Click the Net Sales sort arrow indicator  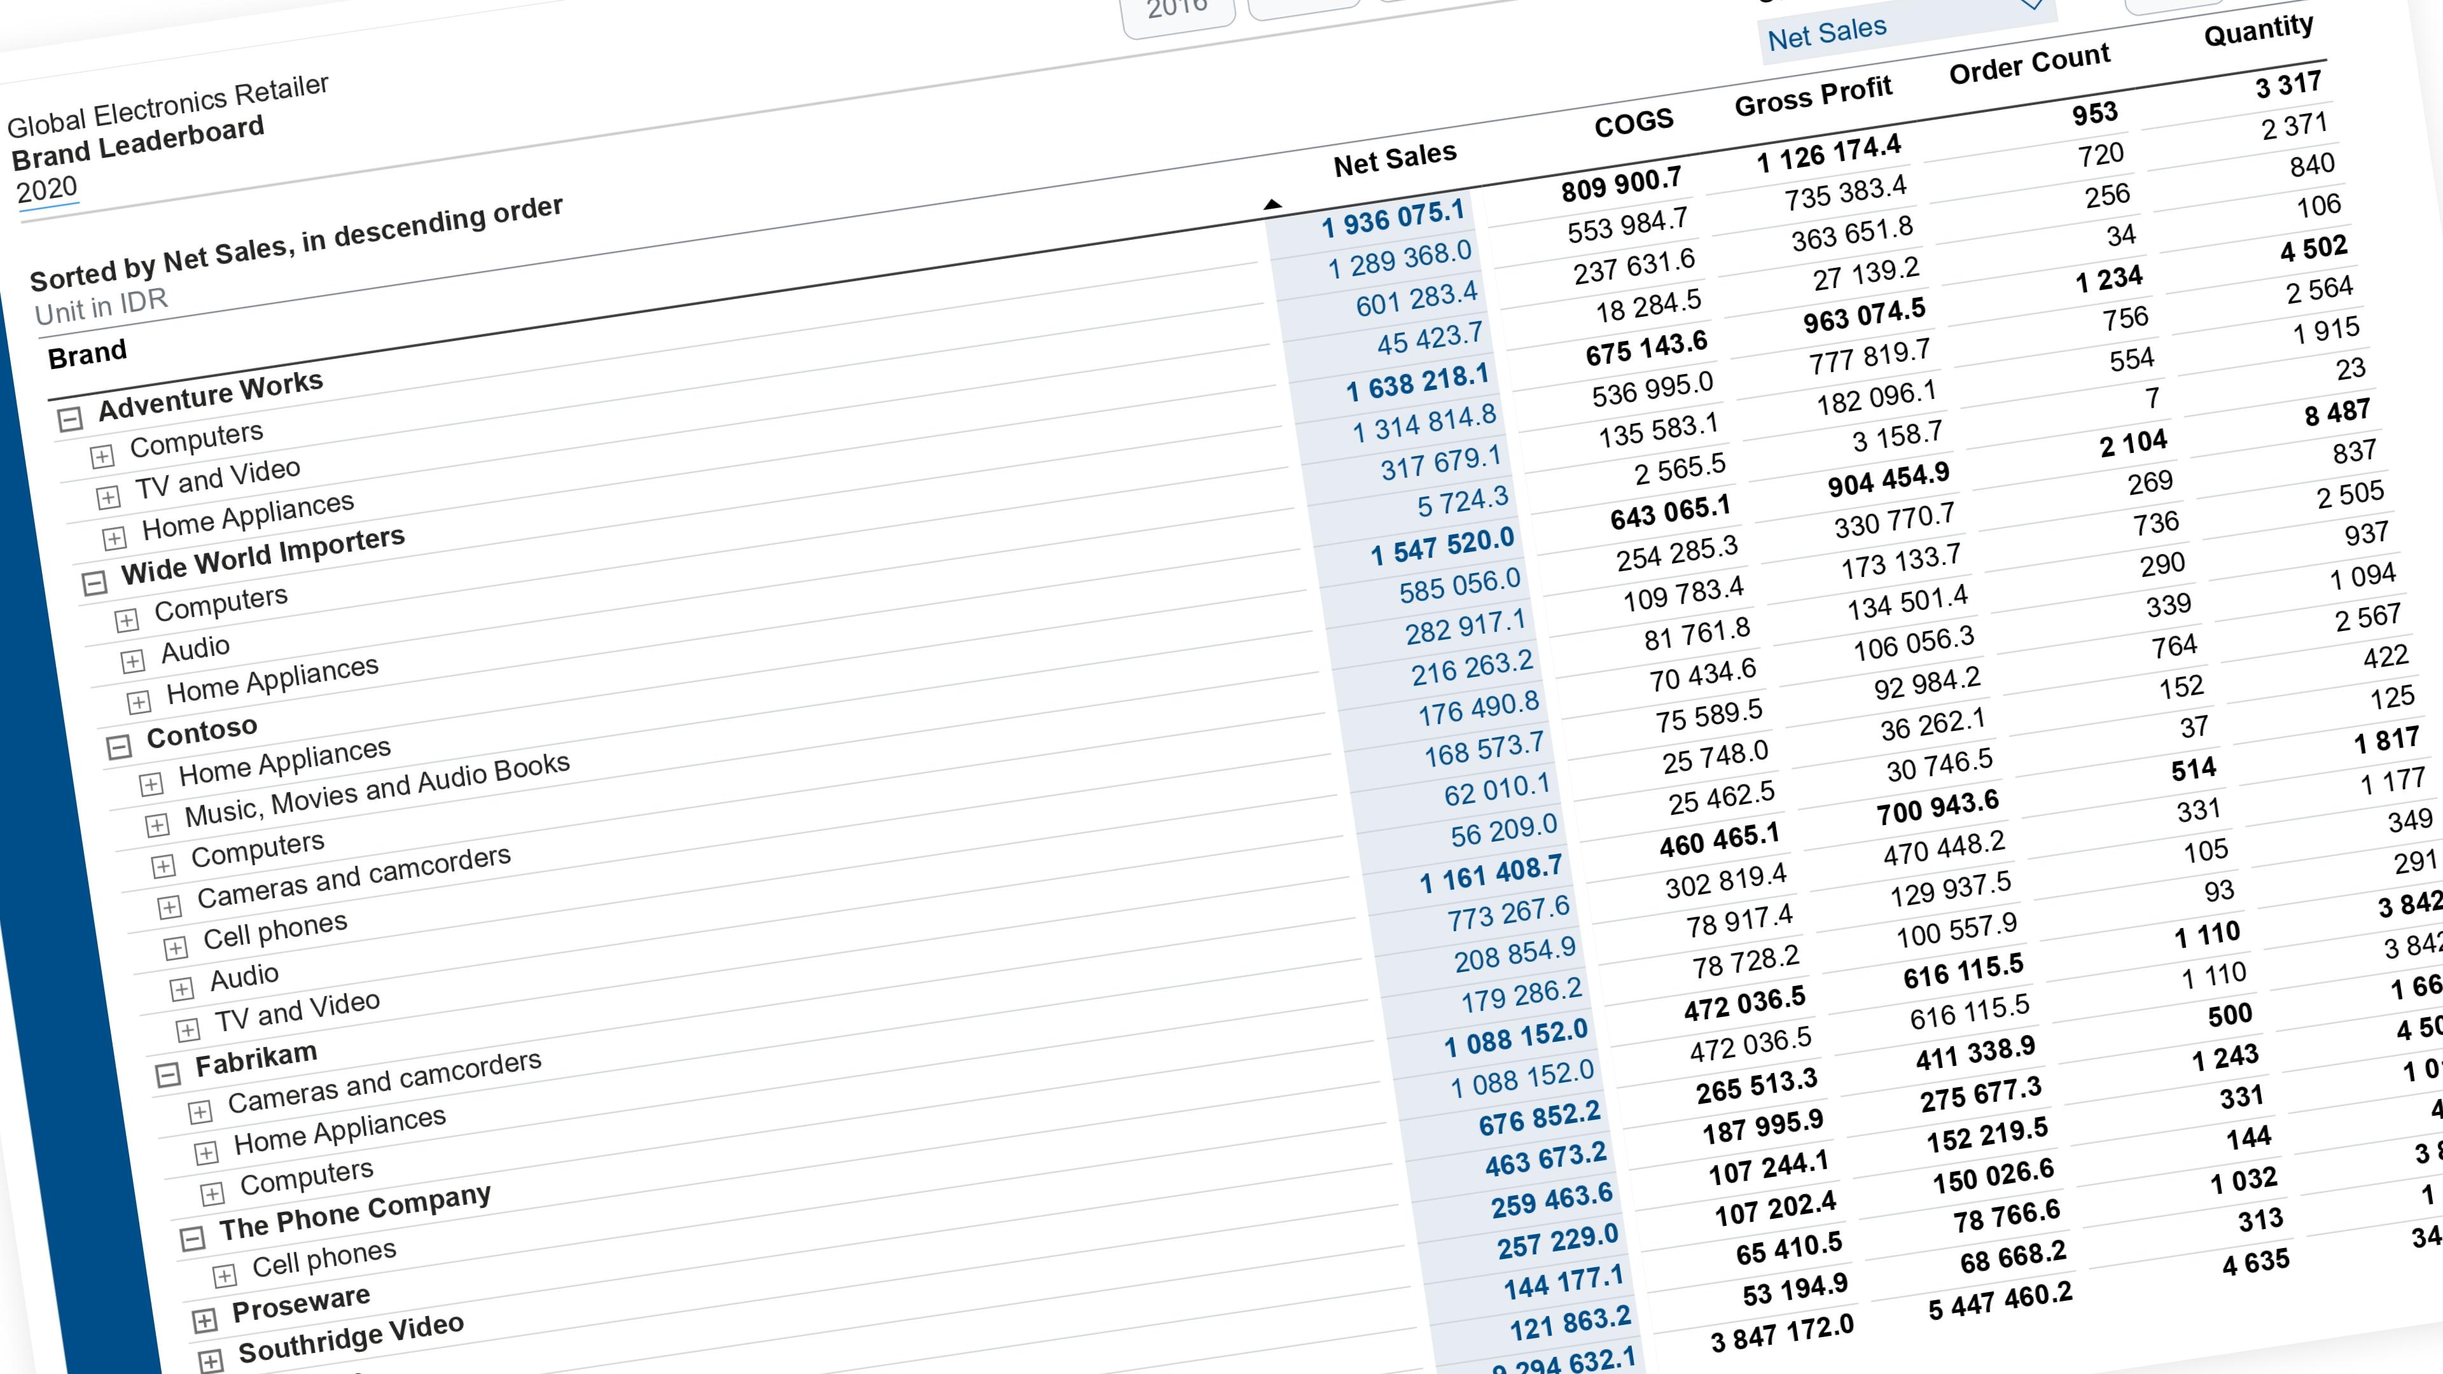[1272, 204]
